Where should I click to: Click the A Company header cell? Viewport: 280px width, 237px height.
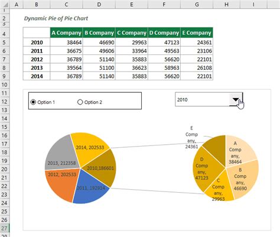(x=66, y=33)
